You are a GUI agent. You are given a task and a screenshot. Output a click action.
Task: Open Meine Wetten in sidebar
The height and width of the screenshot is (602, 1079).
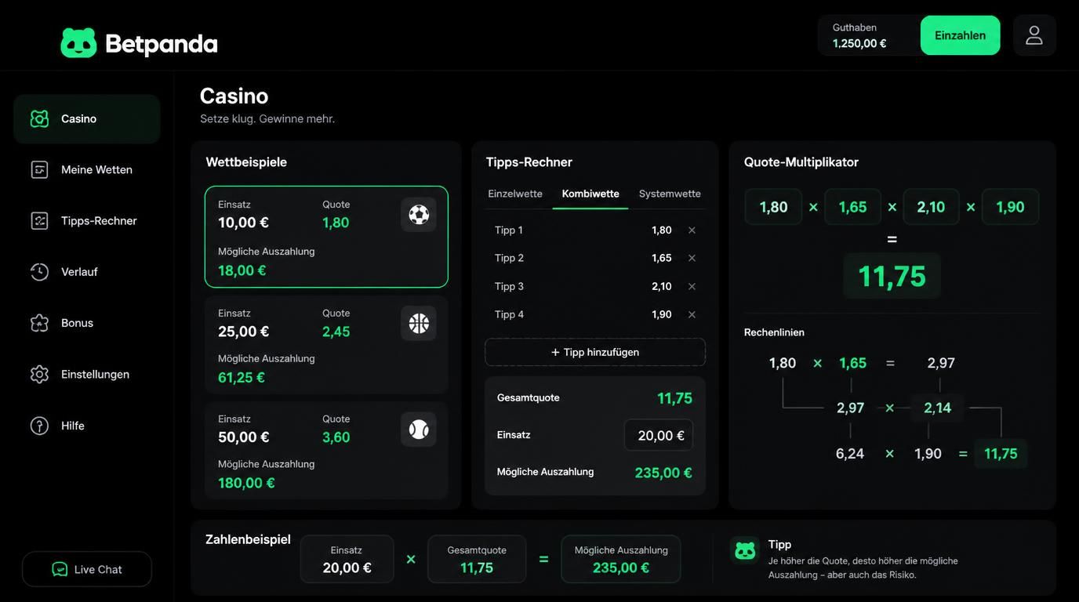point(86,170)
